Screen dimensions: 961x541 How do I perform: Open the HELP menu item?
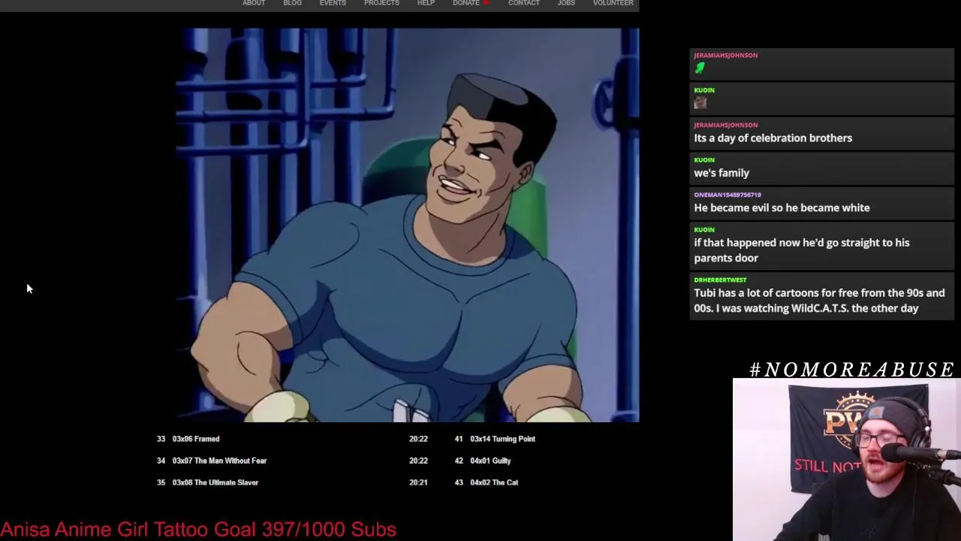(426, 3)
